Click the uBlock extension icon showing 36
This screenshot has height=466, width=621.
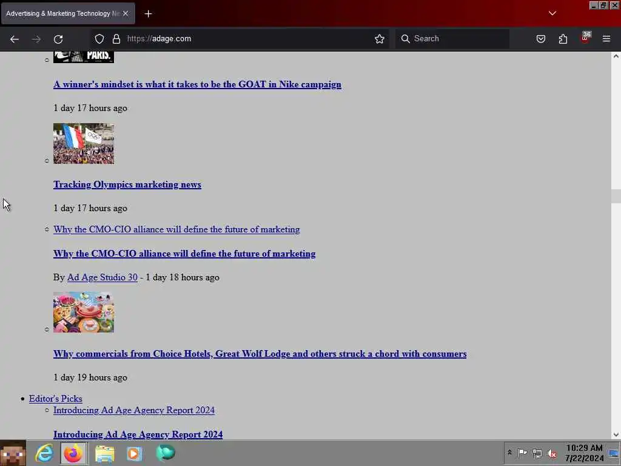coord(585,38)
